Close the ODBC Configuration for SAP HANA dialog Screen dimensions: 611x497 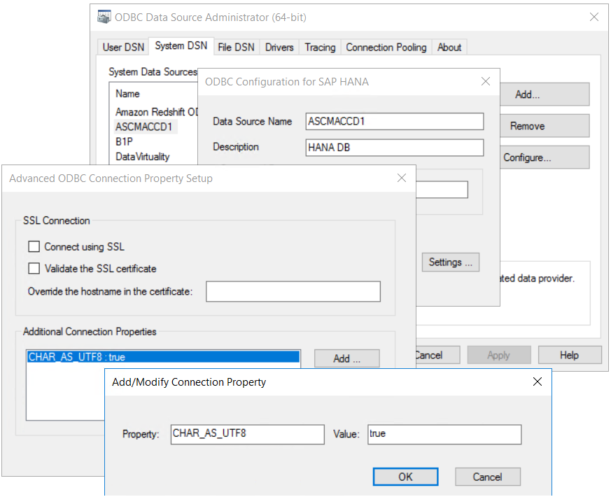pyautogui.click(x=486, y=81)
